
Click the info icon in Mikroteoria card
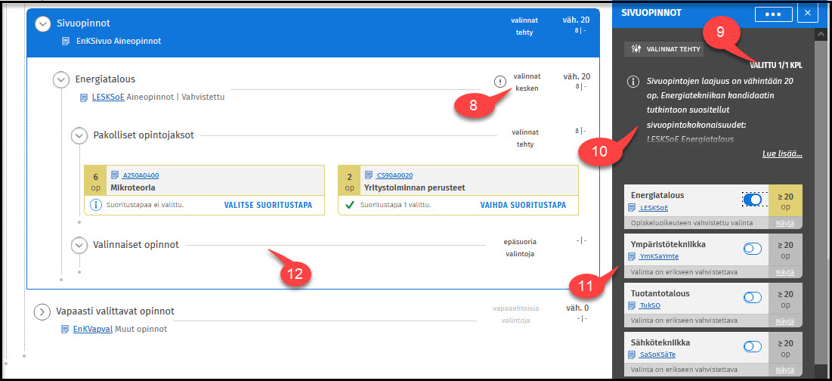(x=95, y=205)
